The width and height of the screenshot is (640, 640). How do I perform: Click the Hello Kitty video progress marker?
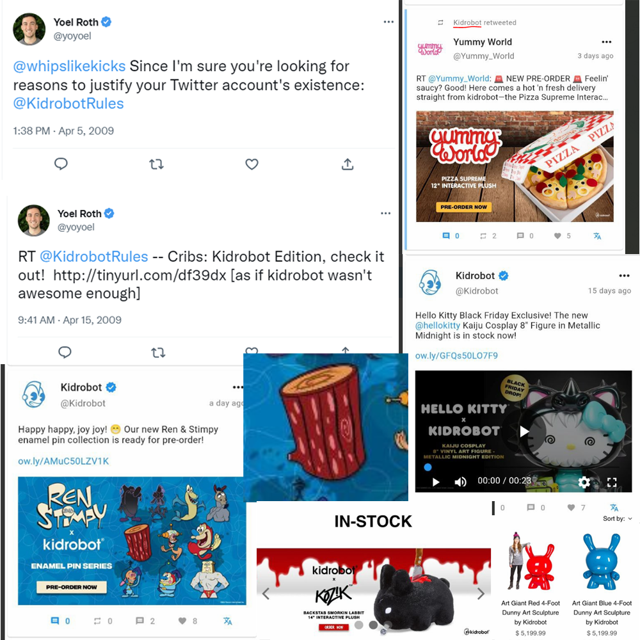point(428,467)
